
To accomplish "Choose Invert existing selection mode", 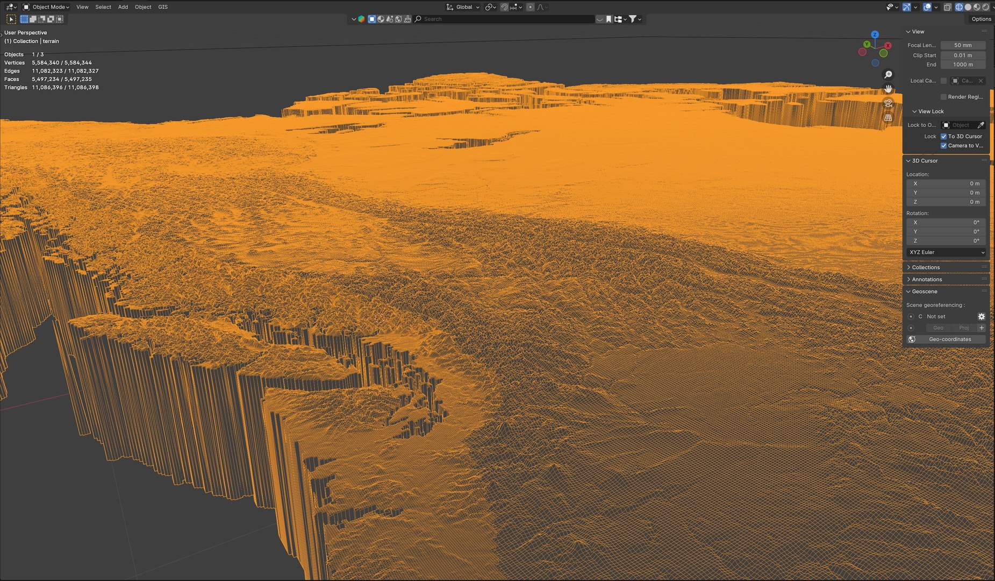I will [x=51, y=19].
